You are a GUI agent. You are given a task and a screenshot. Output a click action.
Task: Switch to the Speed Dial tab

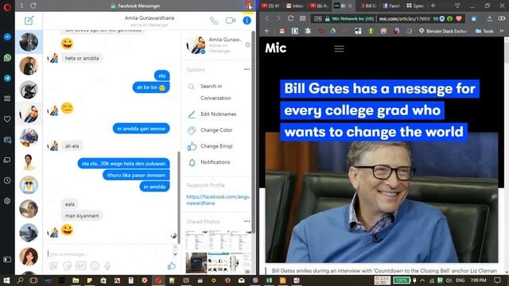pos(415,6)
